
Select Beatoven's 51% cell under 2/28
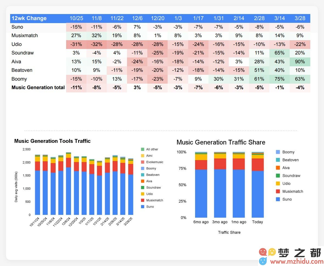(259, 70)
